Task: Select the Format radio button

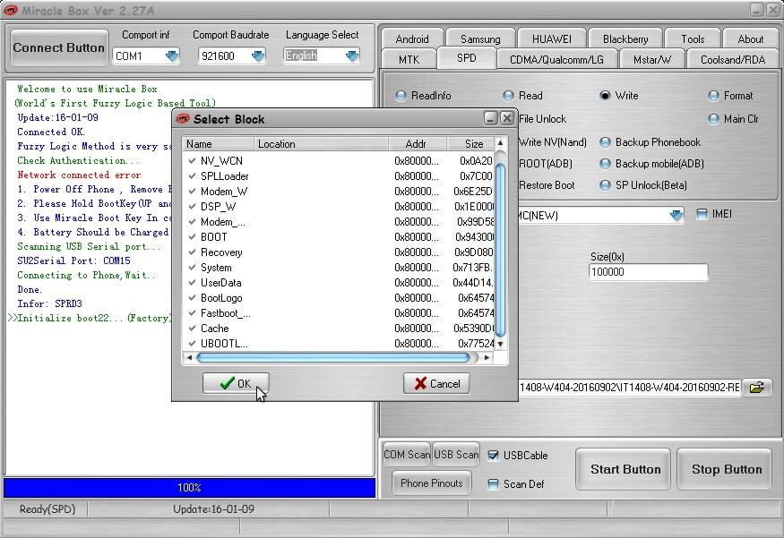Action: click(713, 96)
